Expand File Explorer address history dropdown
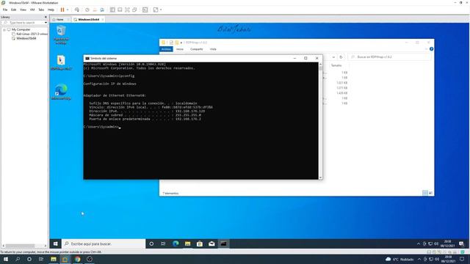The height and width of the screenshot is (264, 470). point(333,57)
